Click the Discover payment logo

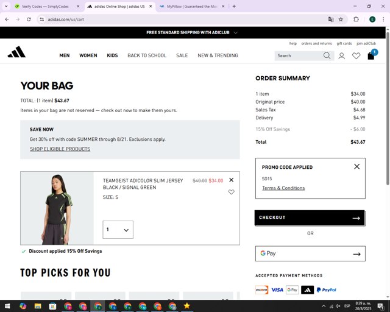click(261, 290)
